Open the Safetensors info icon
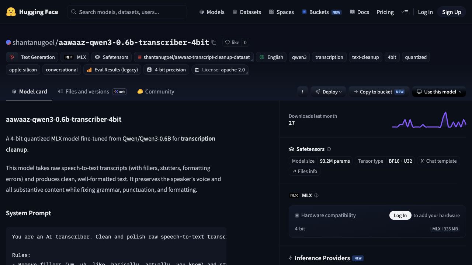The image size is (472, 265). 329,149
